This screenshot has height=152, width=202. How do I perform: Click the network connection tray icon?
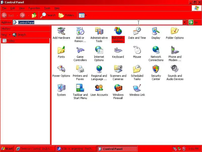(179, 149)
